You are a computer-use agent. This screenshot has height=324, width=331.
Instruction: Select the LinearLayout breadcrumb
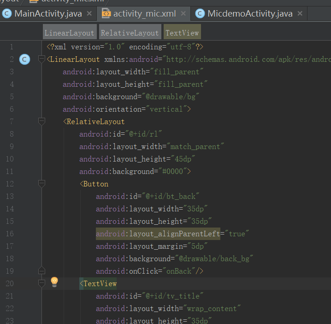[x=70, y=32]
